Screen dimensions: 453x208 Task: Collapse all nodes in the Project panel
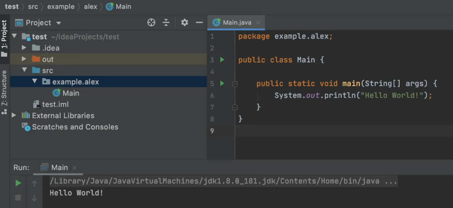[166, 23]
